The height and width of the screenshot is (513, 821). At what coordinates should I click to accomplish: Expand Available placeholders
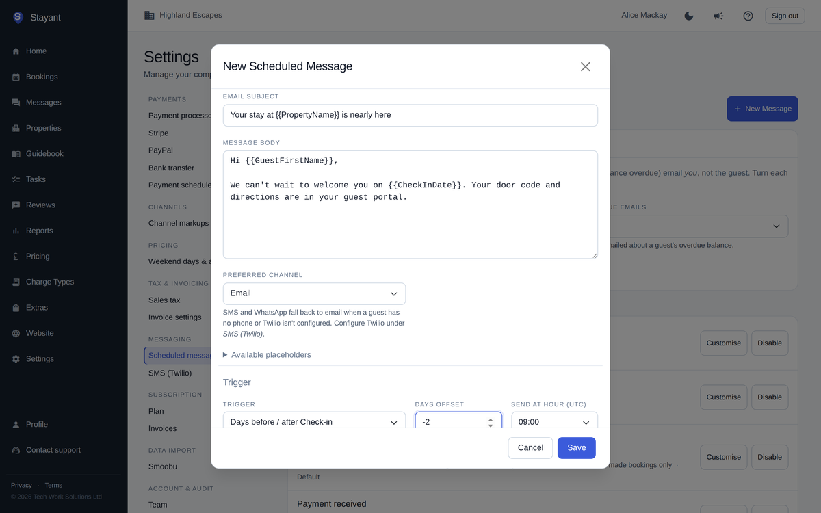coord(267,355)
